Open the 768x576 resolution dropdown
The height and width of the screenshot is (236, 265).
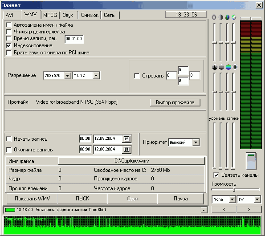coord(67,76)
